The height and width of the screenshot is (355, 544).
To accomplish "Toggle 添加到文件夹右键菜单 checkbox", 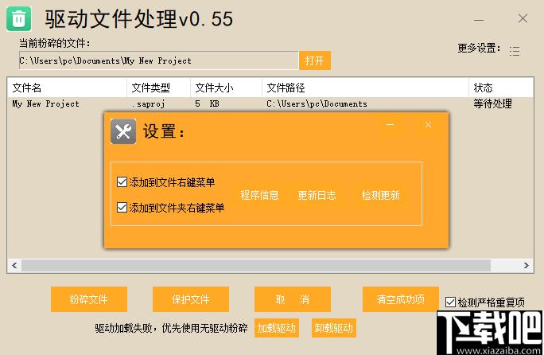I will tap(122, 208).
